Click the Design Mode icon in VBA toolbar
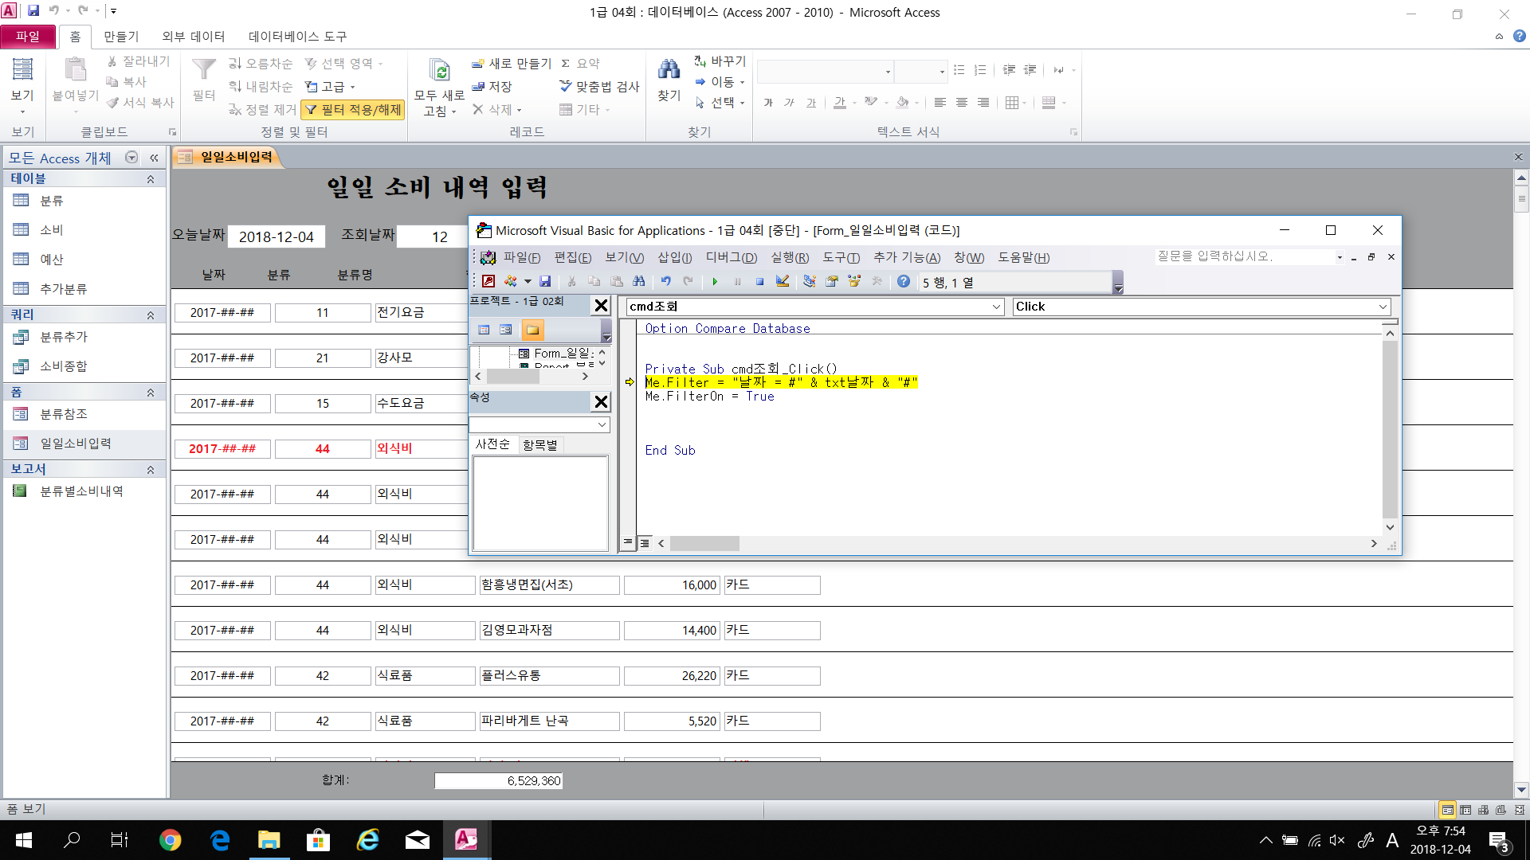This screenshot has height=860, width=1530. 783,282
